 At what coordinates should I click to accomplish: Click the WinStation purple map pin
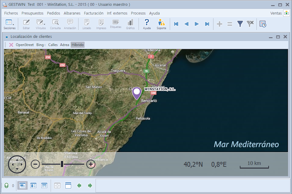click(137, 93)
